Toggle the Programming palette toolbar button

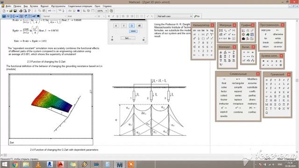(x=30, y=16)
